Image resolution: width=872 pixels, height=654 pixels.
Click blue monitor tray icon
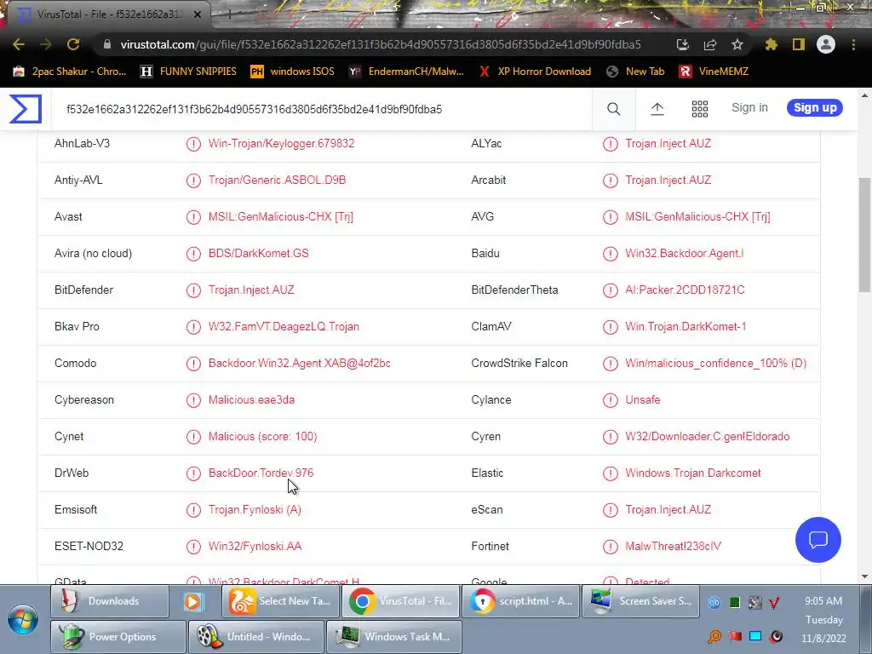[754, 636]
